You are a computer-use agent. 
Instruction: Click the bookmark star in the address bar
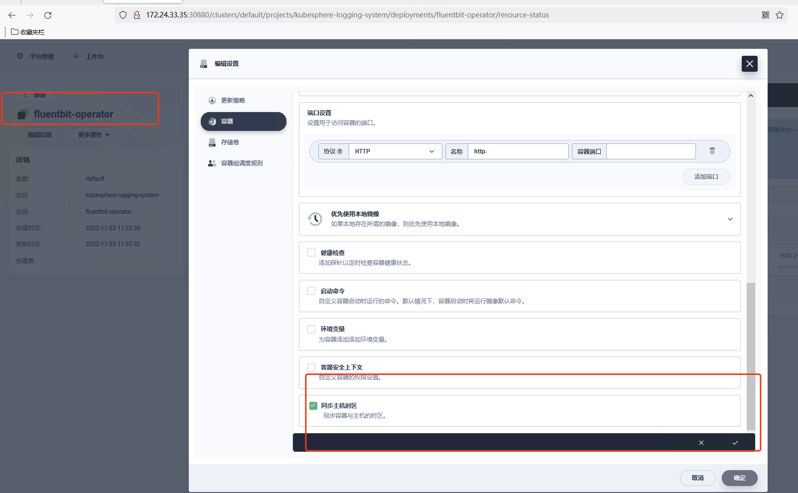point(780,15)
